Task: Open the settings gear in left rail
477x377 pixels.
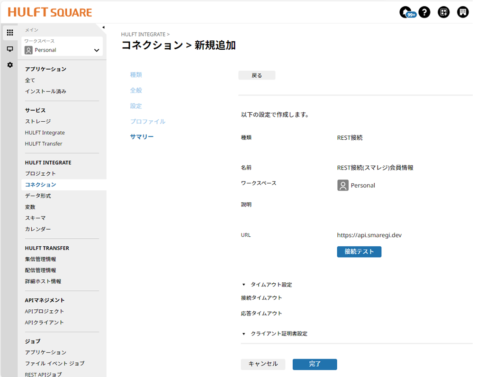Action: tap(10, 65)
